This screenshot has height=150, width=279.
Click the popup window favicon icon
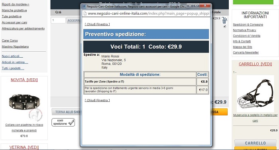(x=84, y=6)
